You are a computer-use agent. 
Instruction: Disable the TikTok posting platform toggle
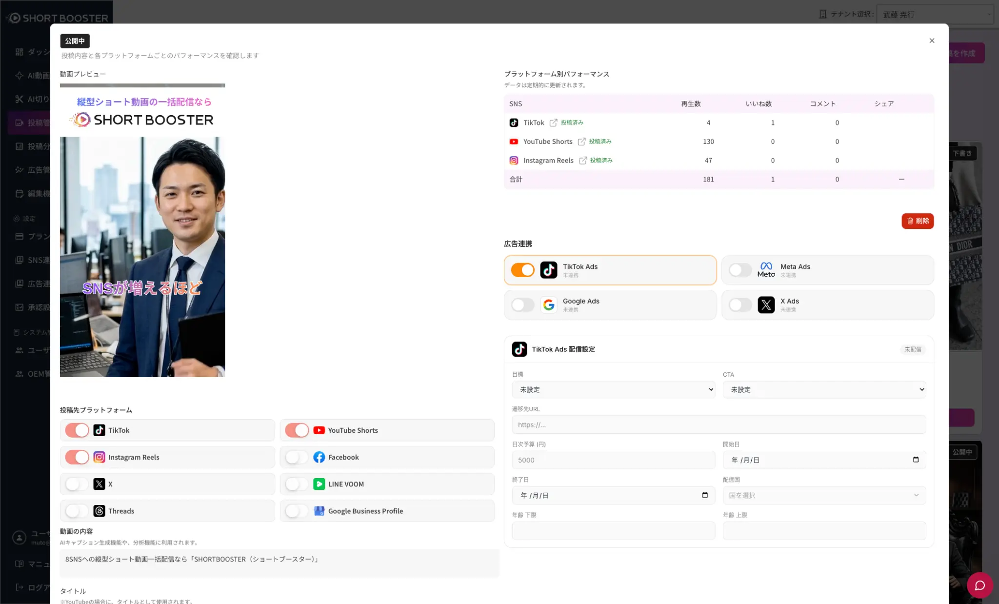pyautogui.click(x=77, y=430)
